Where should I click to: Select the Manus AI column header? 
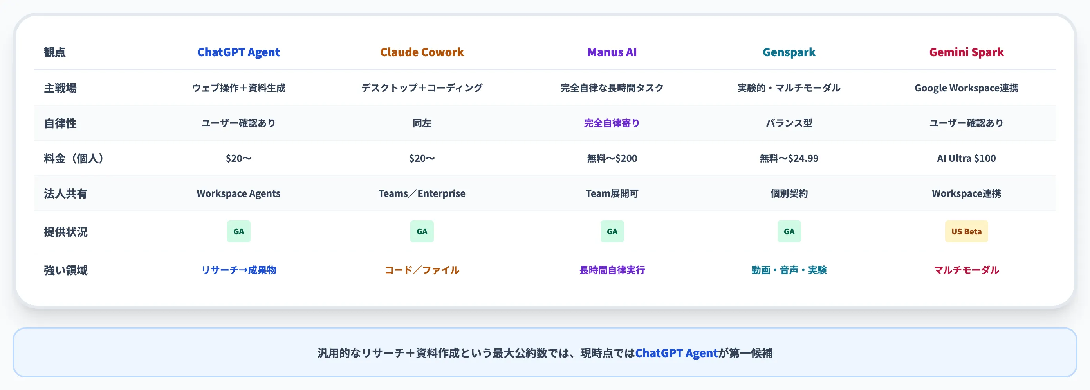612,52
